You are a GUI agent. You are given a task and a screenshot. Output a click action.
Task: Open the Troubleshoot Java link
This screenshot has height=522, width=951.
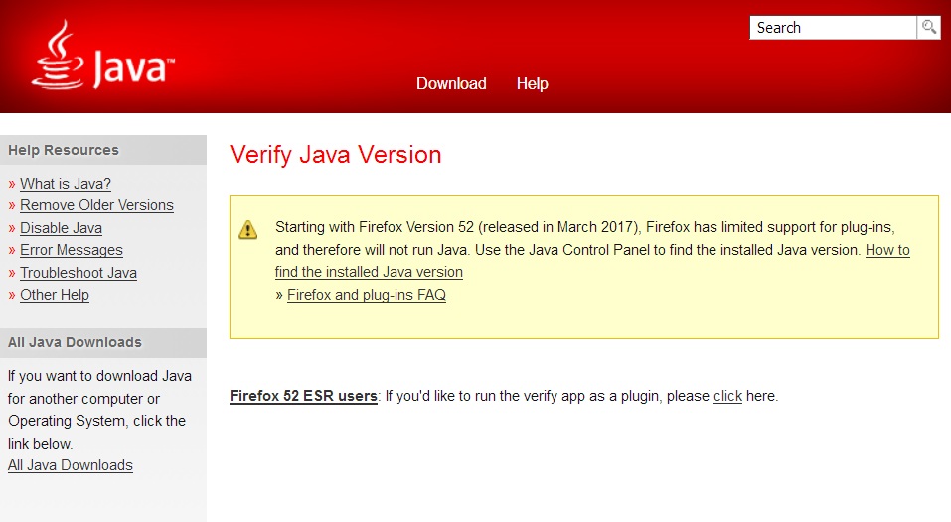point(79,273)
